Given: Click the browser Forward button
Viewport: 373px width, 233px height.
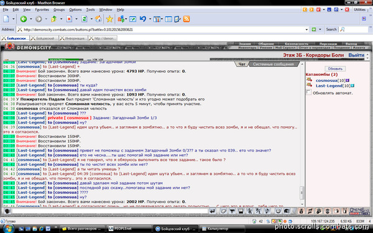Looking at the screenshot, I should pos(39,19).
